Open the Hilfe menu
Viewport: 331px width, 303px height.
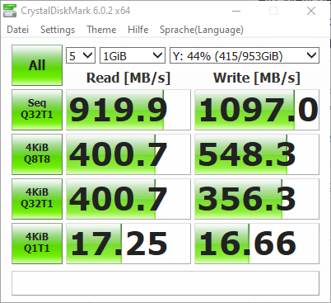tap(138, 30)
